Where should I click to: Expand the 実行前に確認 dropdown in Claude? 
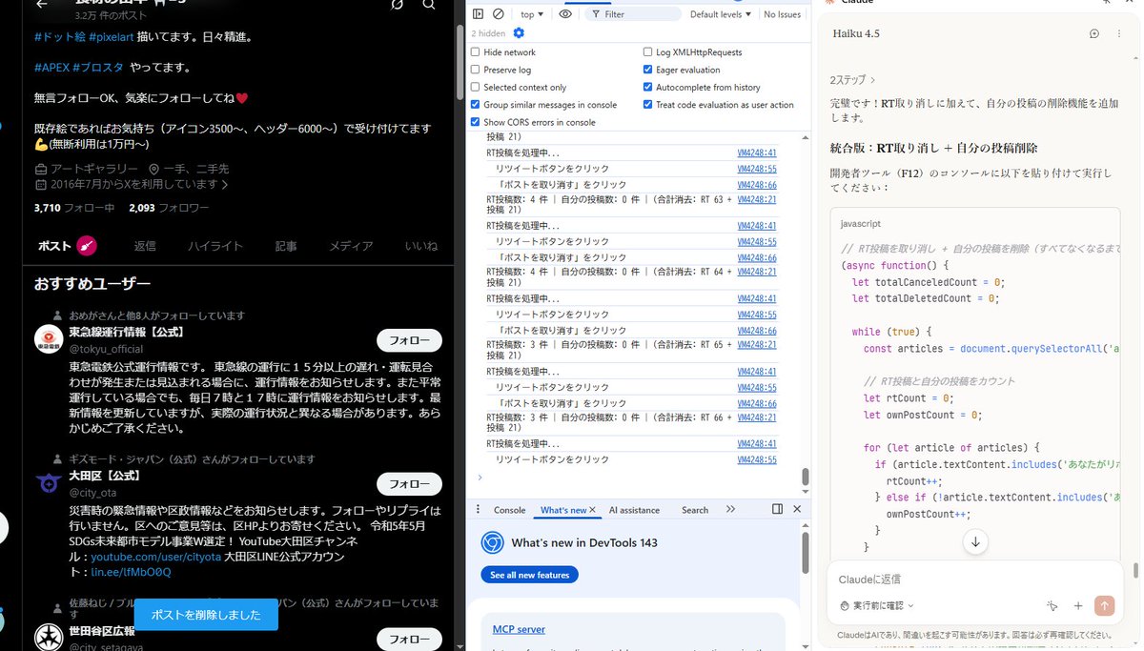pos(875,604)
